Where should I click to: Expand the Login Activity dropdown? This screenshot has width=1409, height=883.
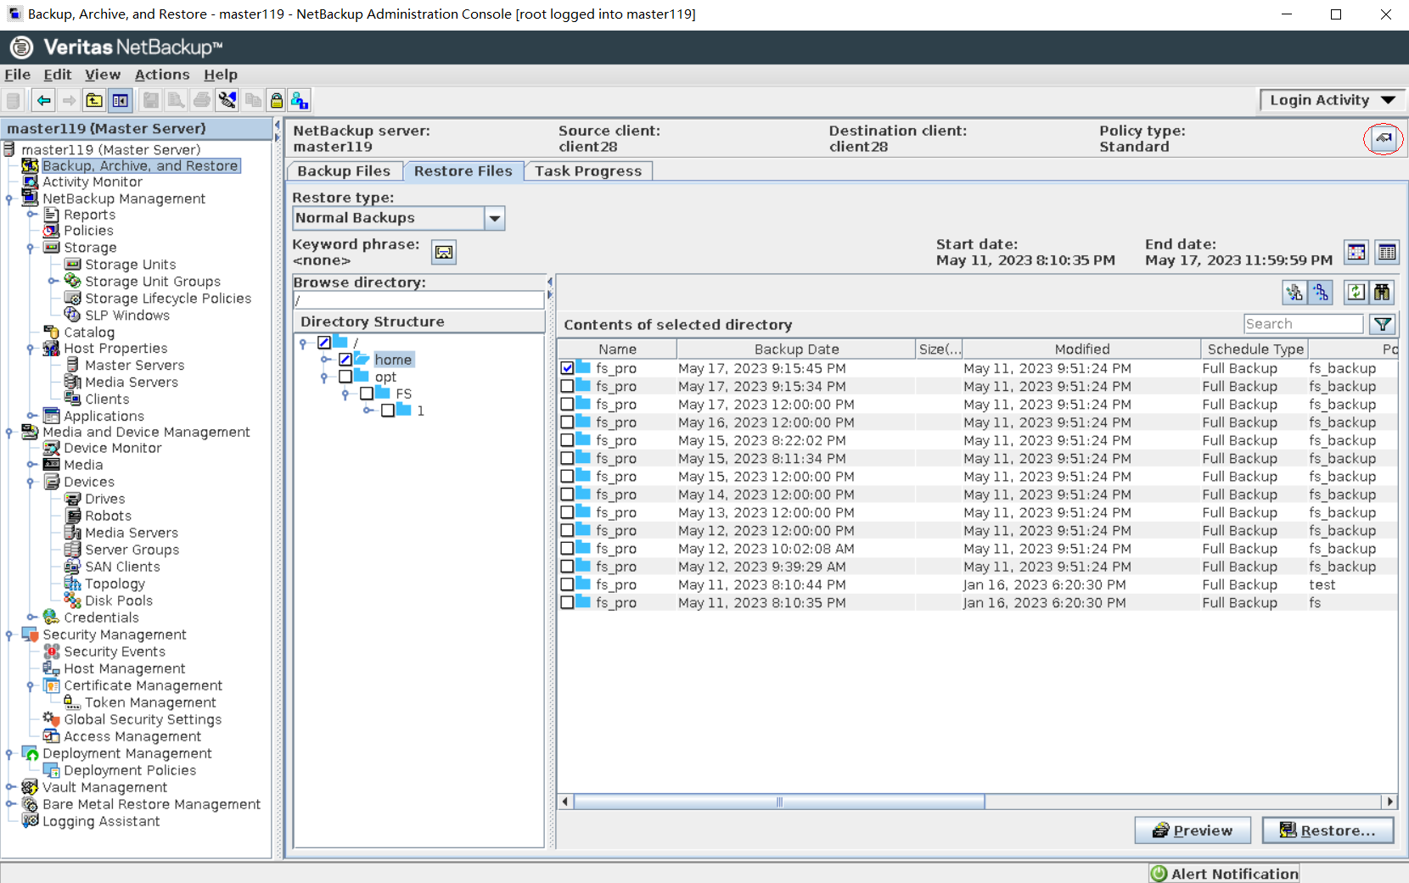[x=1331, y=100]
